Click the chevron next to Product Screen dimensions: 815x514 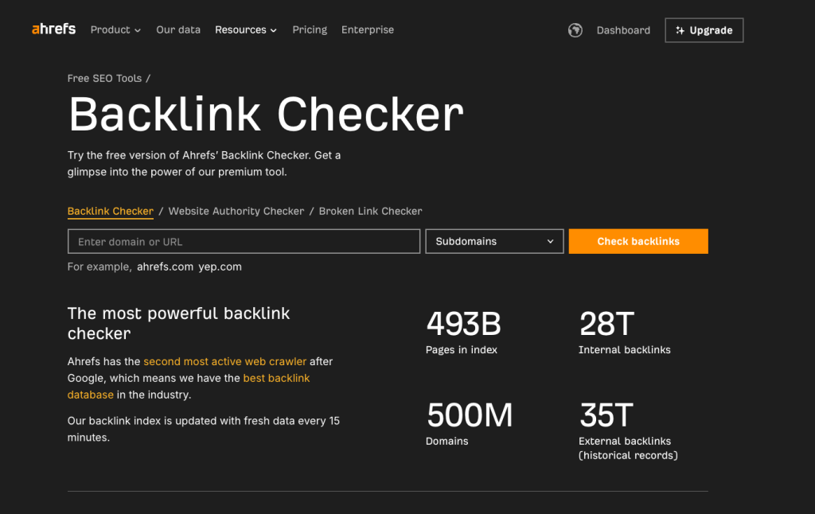pos(138,30)
